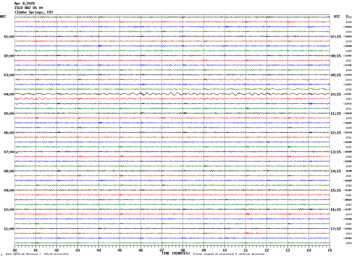
Task: Click the 07:15 UTC row label
Action: point(336,37)
